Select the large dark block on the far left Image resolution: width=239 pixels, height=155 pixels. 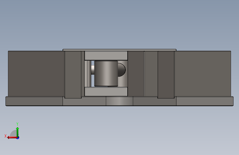pyautogui.click(x=36, y=74)
